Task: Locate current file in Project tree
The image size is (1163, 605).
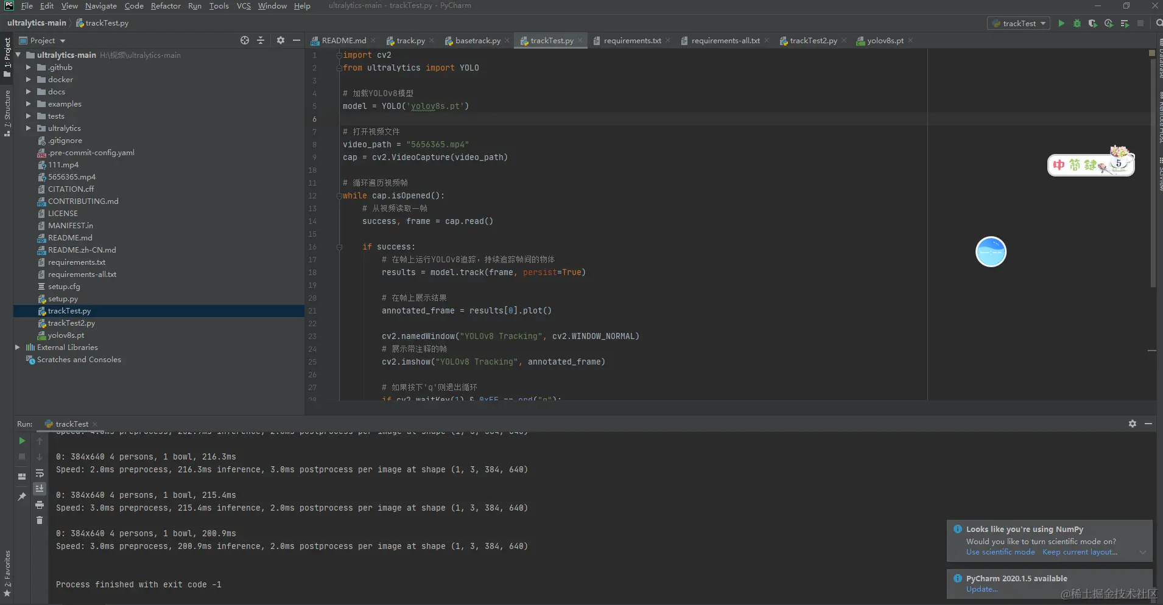Action: tap(245, 40)
